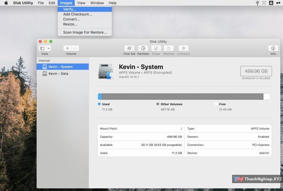
Task: Click the disk usage bar
Action: (184, 97)
